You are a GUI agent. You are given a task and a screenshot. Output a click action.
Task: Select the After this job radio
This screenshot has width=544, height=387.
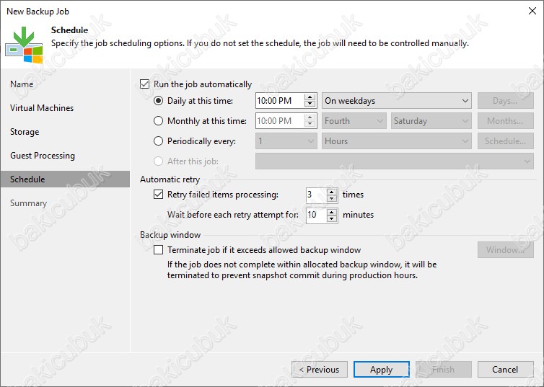158,161
